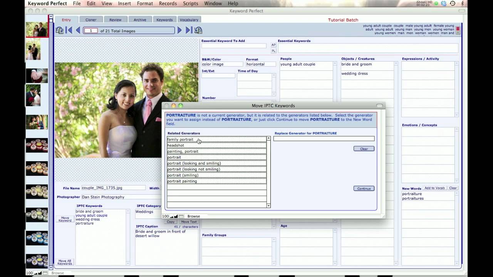The image size is (493, 277).
Task: Click 'wedding dress' in Objects / Creatures
Action: [x=354, y=73]
